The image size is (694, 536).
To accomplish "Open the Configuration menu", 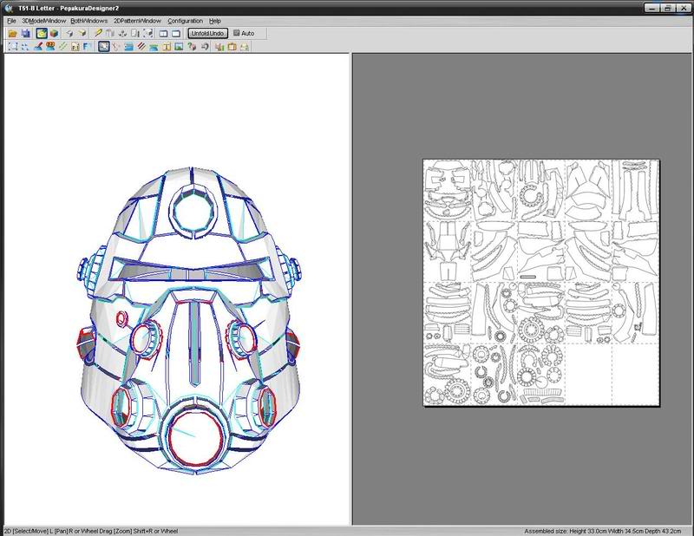I will pyautogui.click(x=185, y=21).
